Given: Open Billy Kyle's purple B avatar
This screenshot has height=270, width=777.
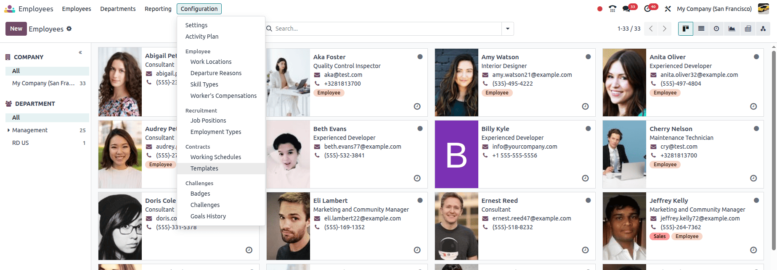Looking at the screenshot, I should [x=456, y=155].
